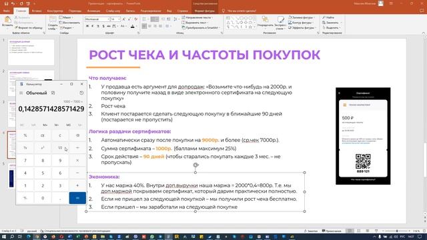427x240 pixels.
Task: Open calculator navigation hamburger menu
Action: [21, 93]
